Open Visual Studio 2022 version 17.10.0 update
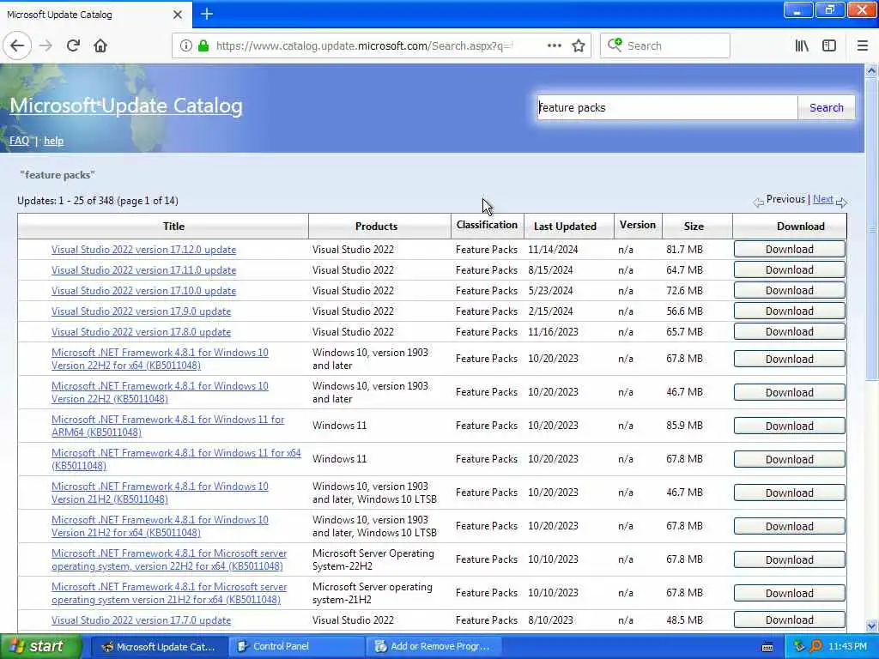 [143, 291]
